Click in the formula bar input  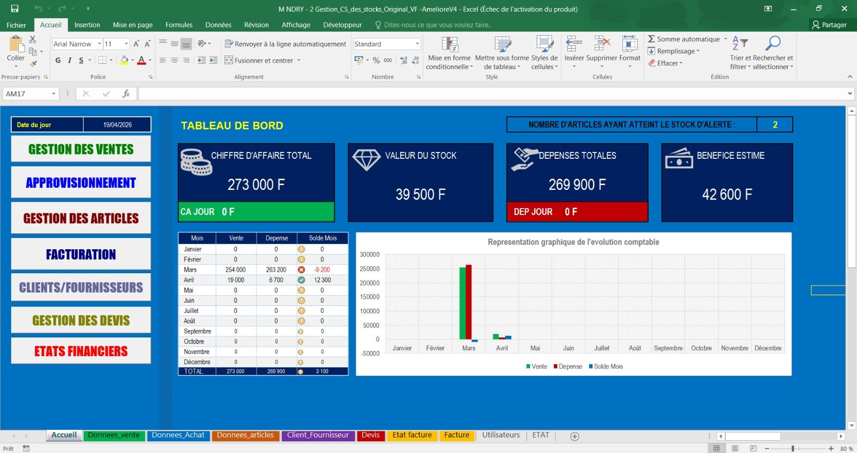point(492,94)
